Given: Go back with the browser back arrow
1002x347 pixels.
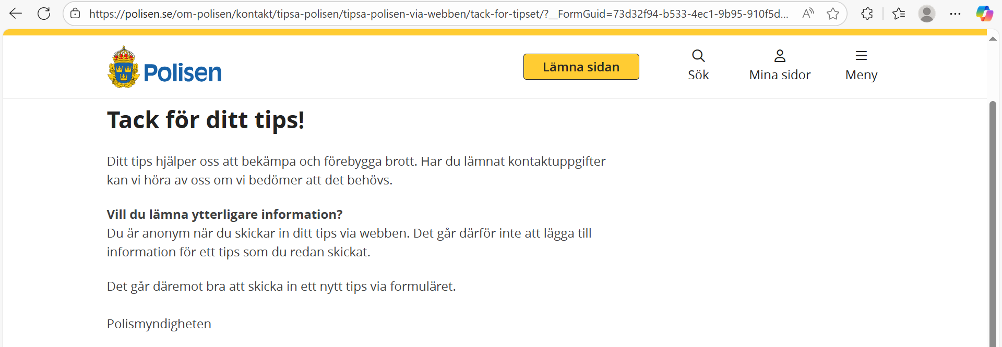Looking at the screenshot, I should click(x=16, y=14).
